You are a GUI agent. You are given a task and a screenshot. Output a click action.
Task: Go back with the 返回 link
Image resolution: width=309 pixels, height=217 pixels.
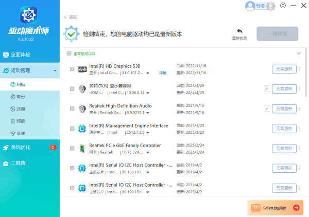[71, 17]
